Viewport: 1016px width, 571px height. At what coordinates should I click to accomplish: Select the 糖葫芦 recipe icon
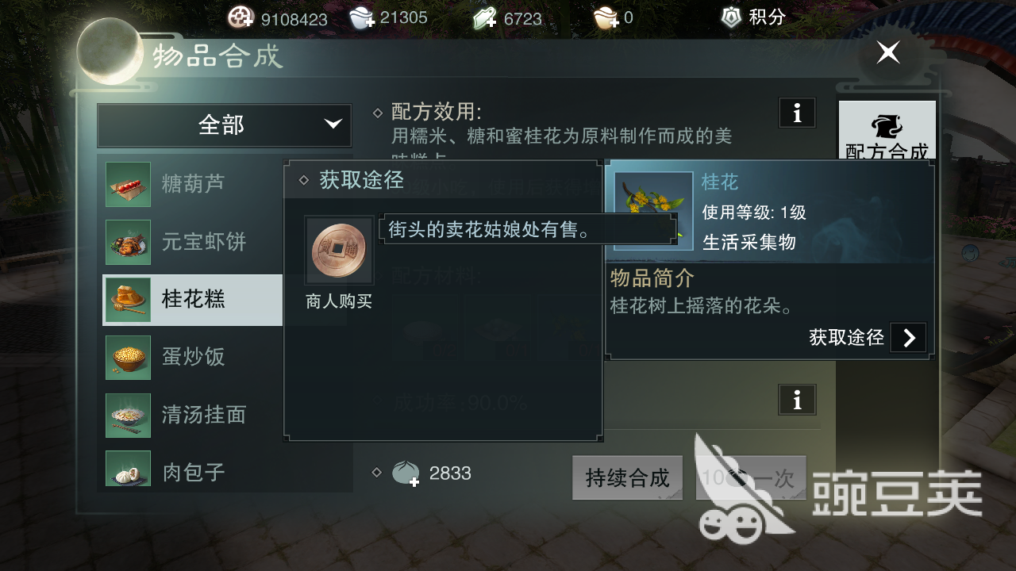click(x=128, y=184)
